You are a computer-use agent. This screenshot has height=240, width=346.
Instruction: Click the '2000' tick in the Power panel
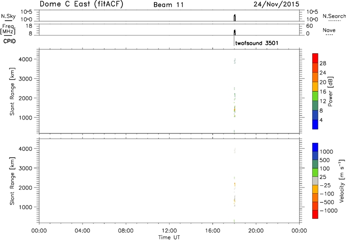click(x=26, y=98)
